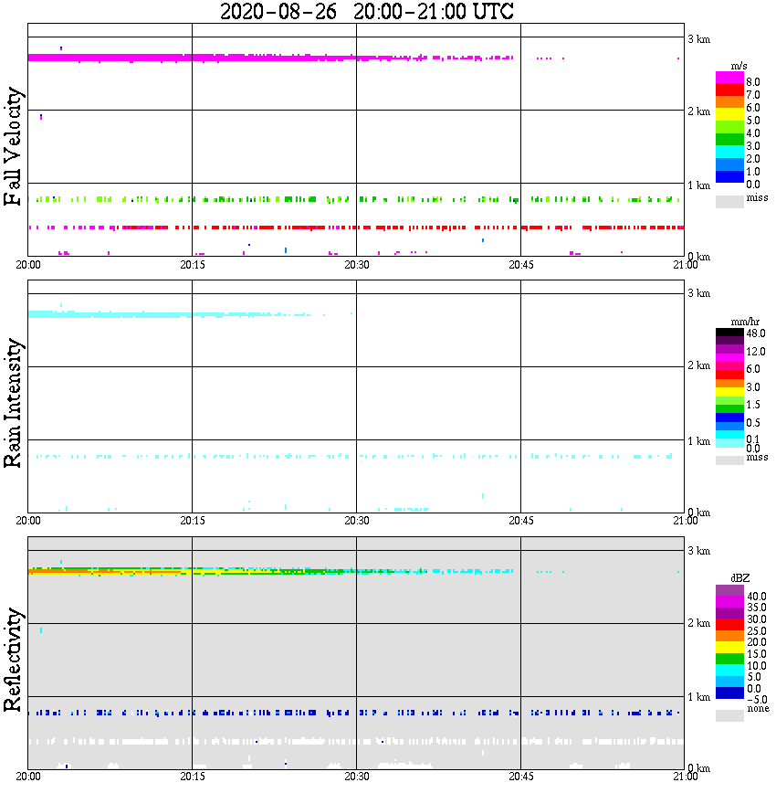Click the 20:15 tick under Reflectivity panel
This screenshot has width=776, height=793.
[x=193, y=777]
